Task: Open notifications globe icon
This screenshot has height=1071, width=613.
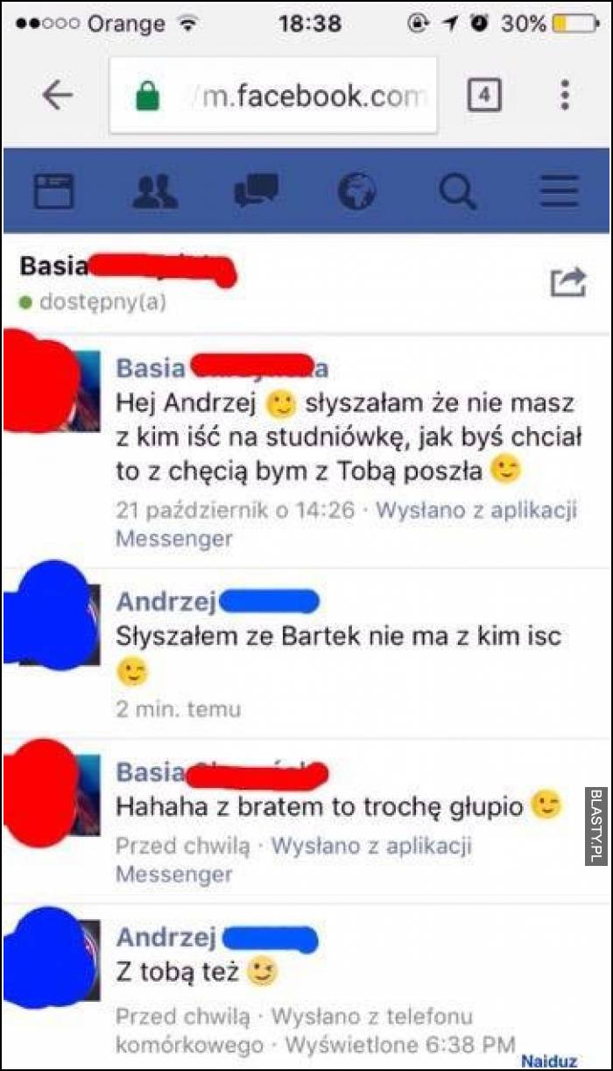Action: [x=357, y=190]
